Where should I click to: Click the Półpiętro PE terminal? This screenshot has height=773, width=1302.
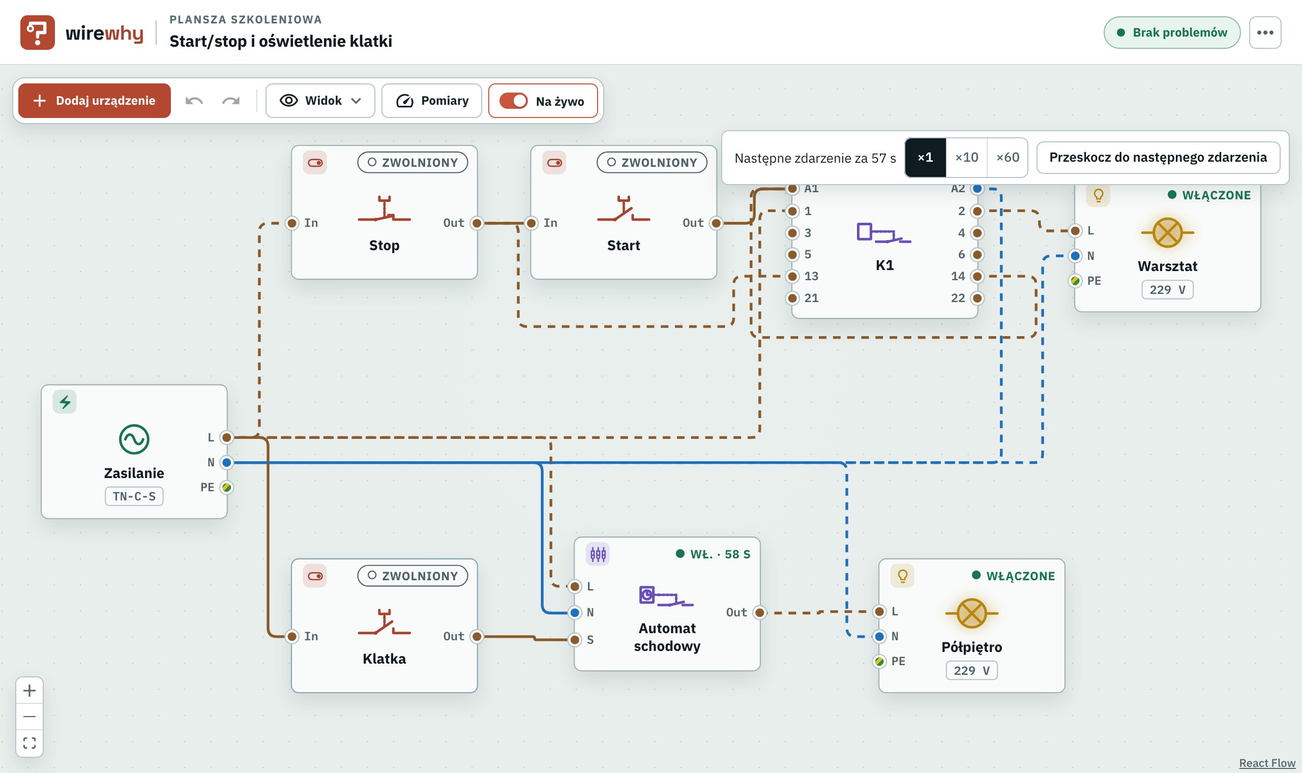pos(879,662)
